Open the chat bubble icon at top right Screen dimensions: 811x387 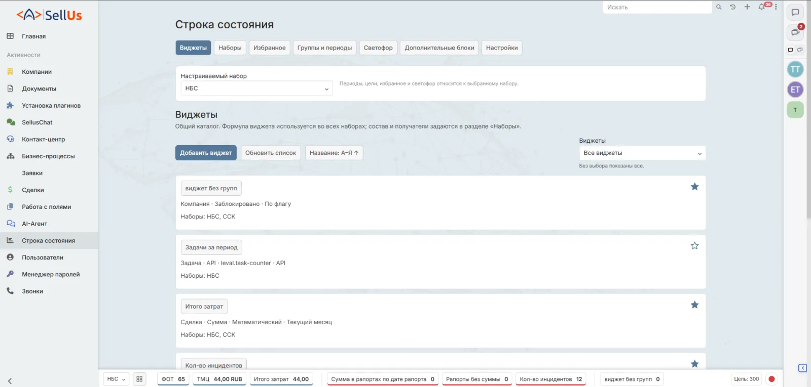[x=795, y=12]
